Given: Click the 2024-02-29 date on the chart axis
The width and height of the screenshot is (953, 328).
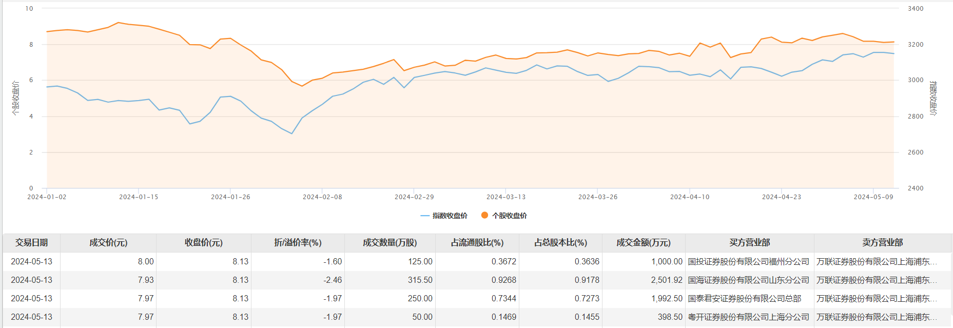Looking at the screenshot, I should click(x=414, y=197).
